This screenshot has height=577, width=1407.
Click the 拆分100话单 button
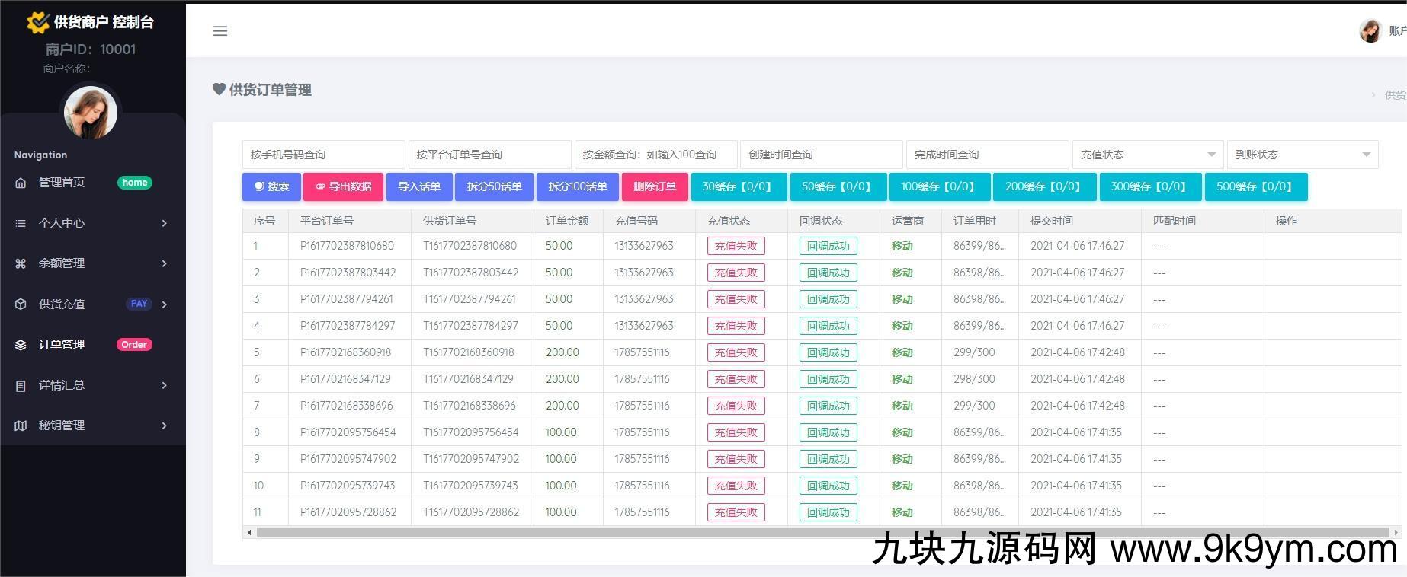(578, 186)
